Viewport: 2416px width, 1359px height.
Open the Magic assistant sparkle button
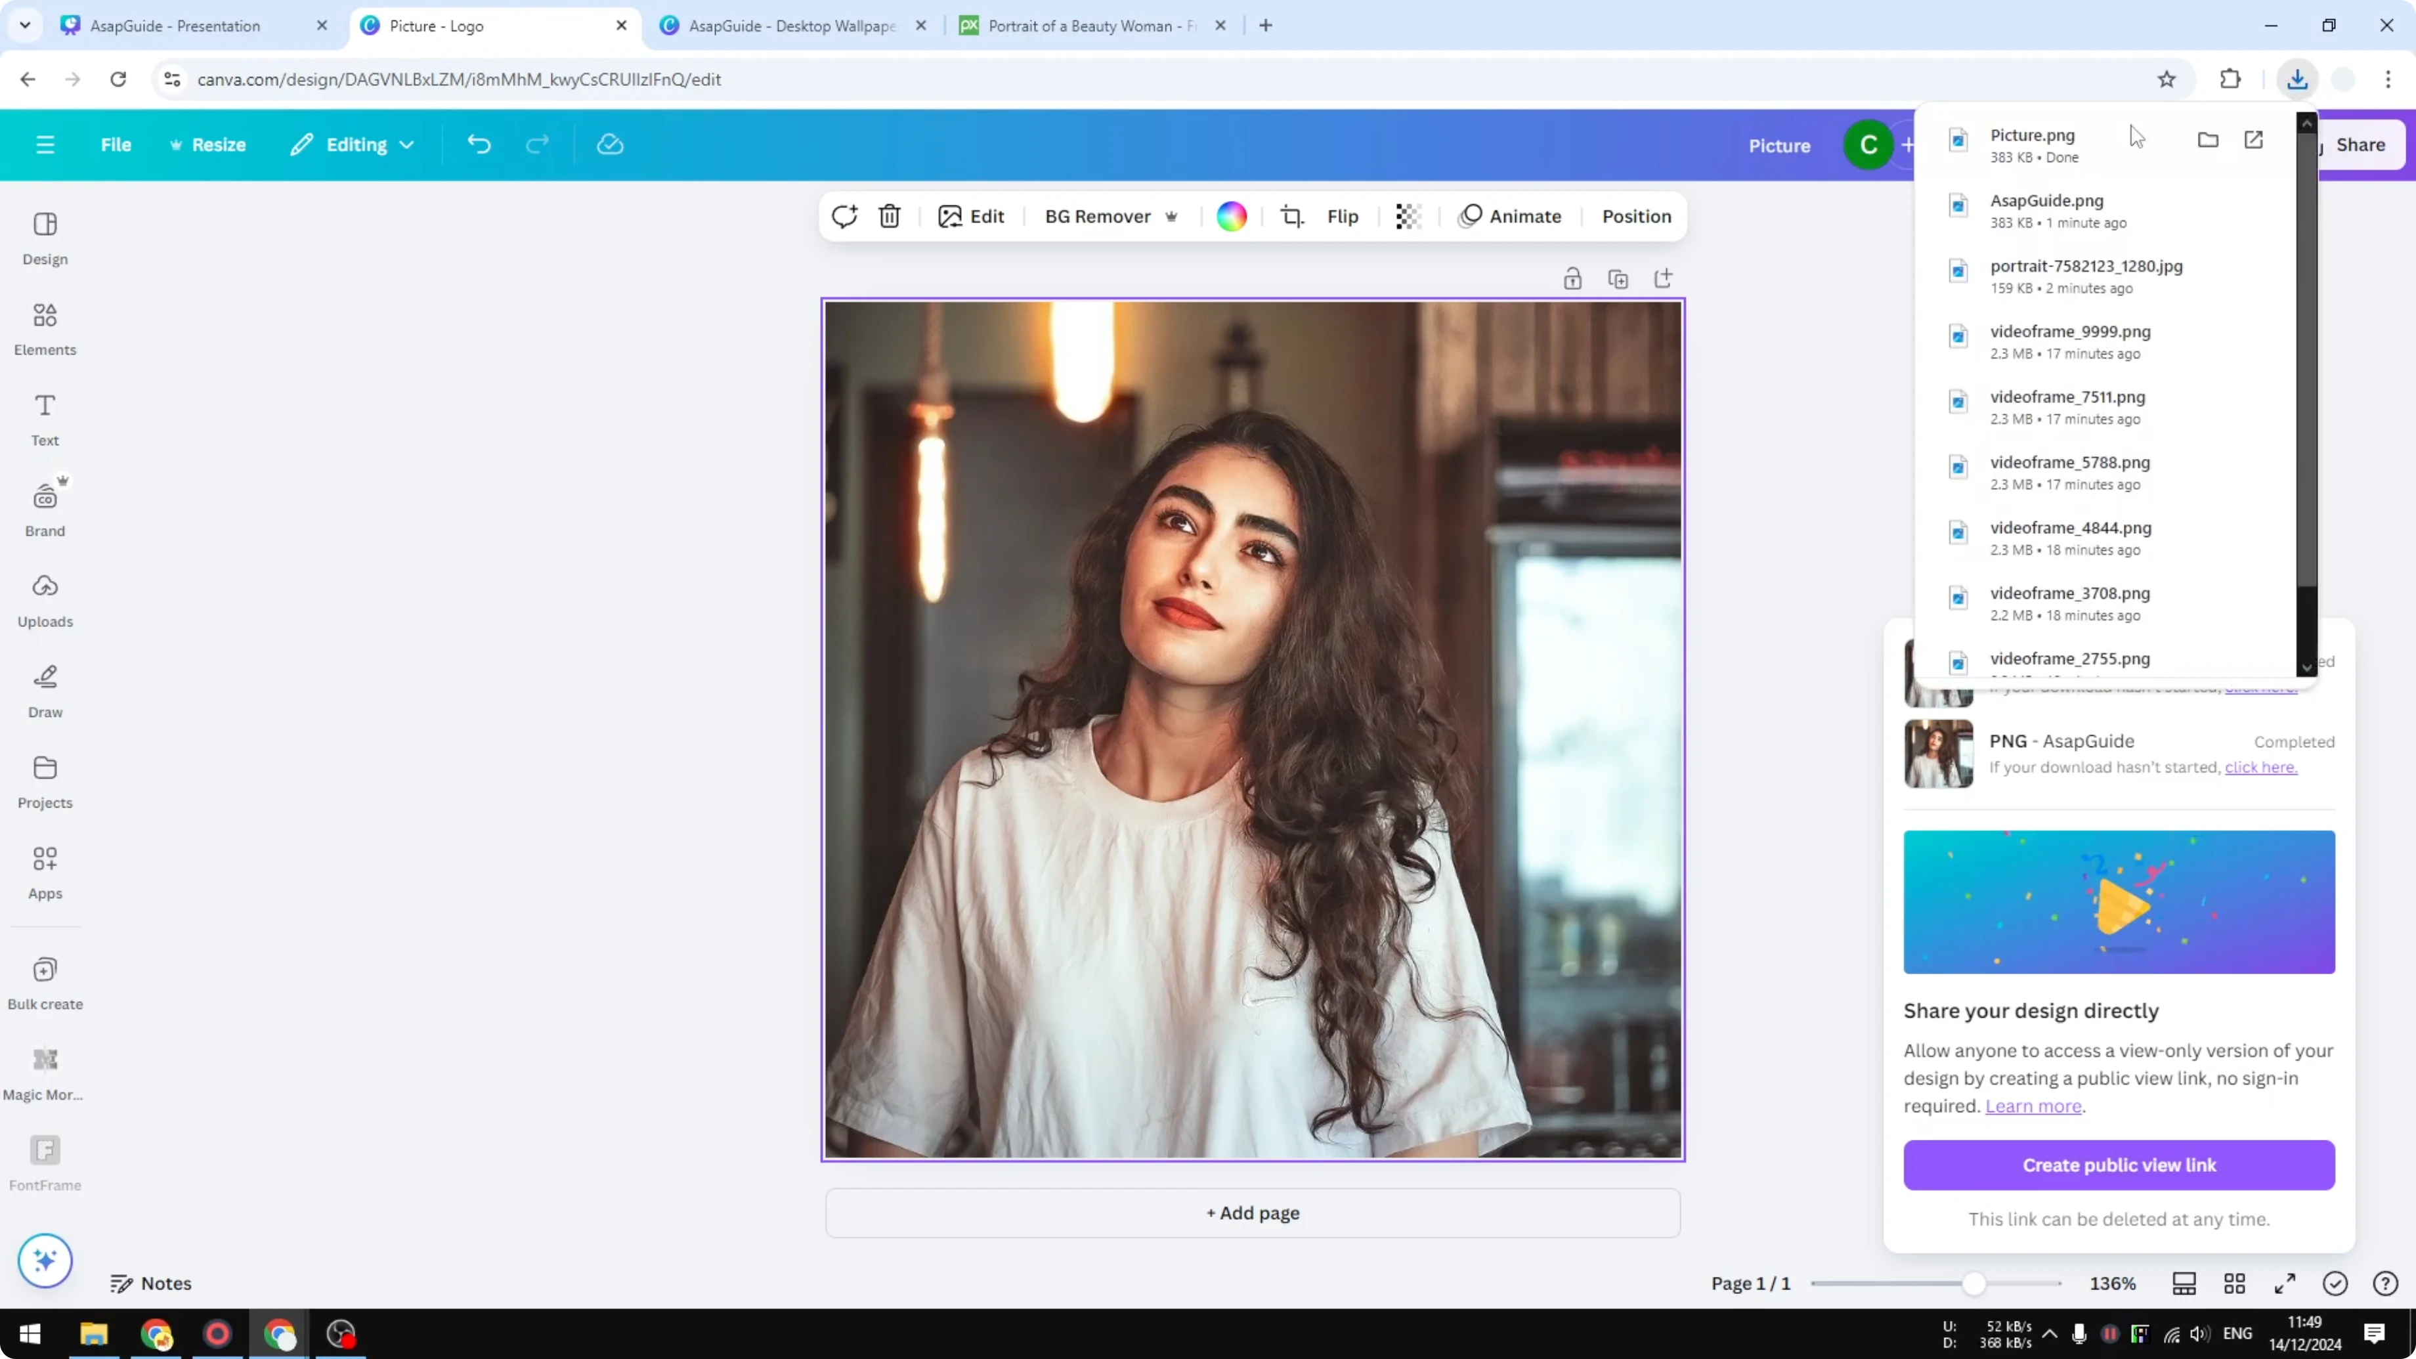pos(44,1261)
